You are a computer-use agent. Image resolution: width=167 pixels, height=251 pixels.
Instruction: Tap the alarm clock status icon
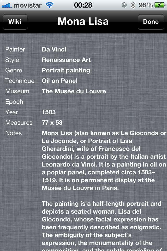(124, 5)
